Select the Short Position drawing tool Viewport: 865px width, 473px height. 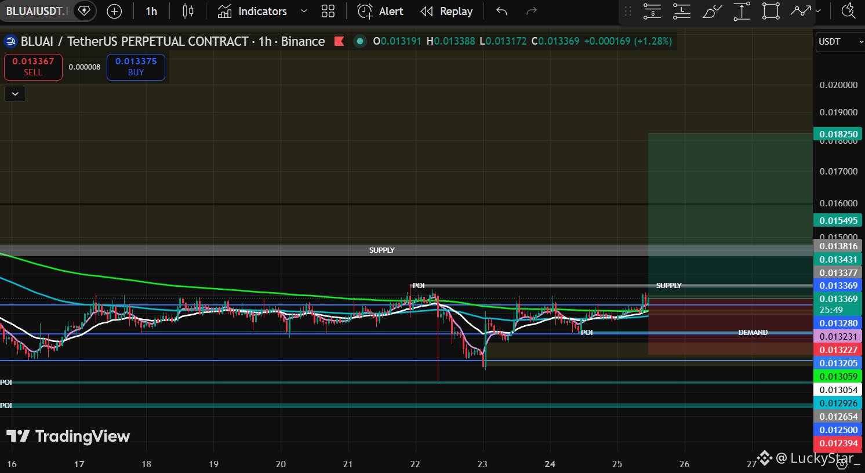pos(652,11)
